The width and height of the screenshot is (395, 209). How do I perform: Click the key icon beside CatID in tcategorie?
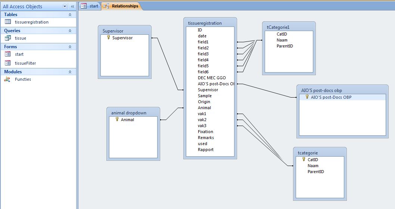pos(304,159)
